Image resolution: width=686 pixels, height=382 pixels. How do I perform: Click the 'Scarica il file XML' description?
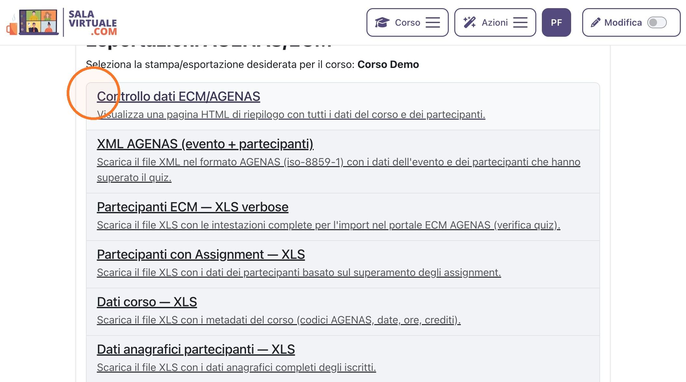tap(338, 170)
